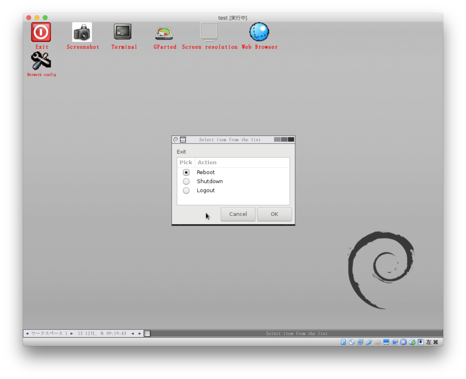
Task: Click the optical disc status icon
Action: point(352,342)
